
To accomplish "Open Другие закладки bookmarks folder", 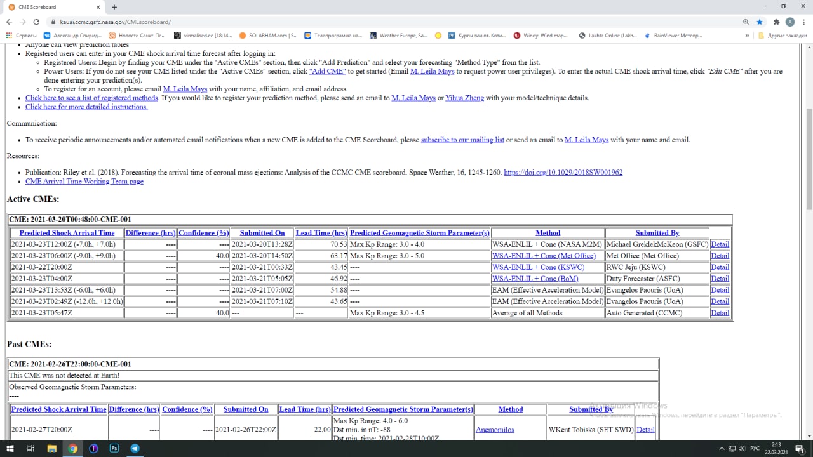I will 782,36.
